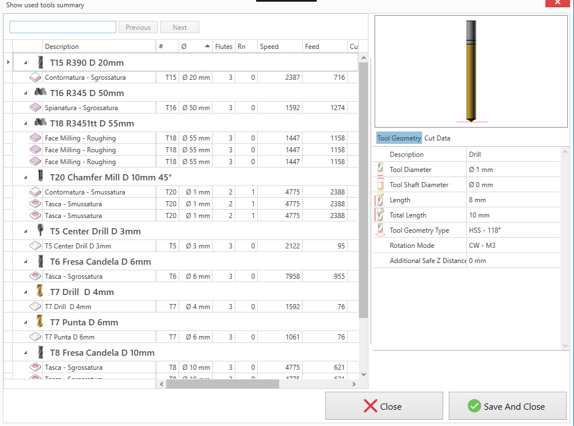Click the Next search button
This screenshot has width=574, height=426.
(180, 28)
